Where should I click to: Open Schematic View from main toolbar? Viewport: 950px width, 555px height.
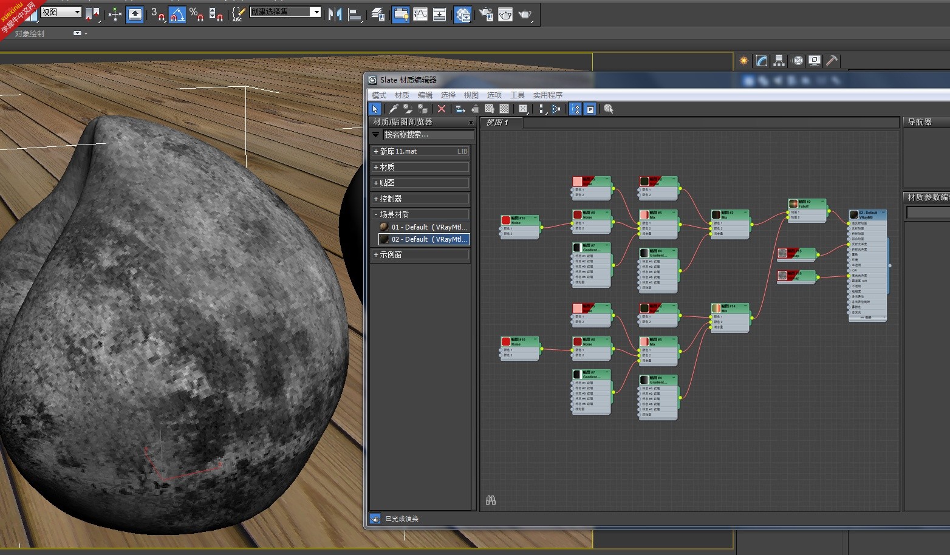pyautogui.click(x=440, y=14)
